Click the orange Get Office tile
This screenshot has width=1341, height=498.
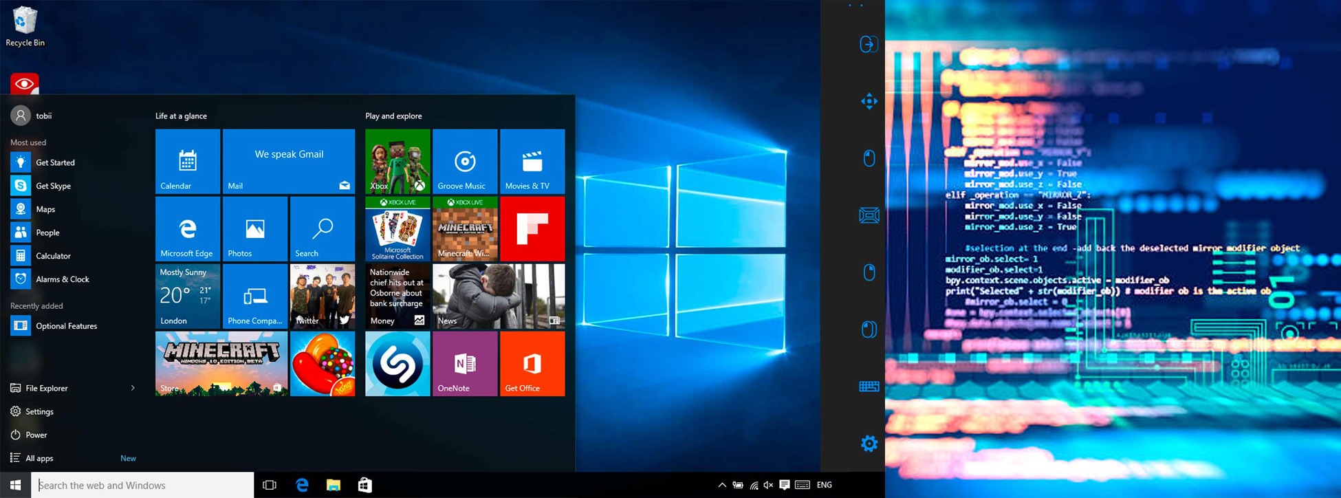point(532,364)
